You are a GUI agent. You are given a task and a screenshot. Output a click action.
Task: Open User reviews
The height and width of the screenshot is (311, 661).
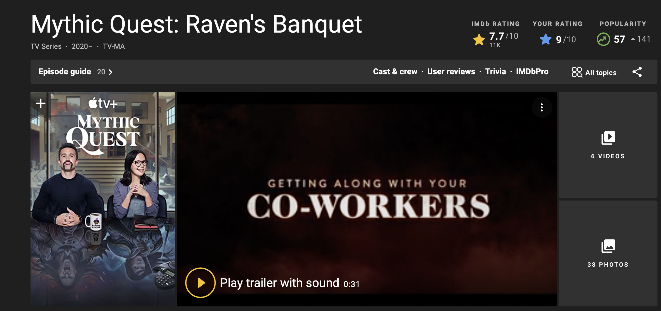coord(451,72)
